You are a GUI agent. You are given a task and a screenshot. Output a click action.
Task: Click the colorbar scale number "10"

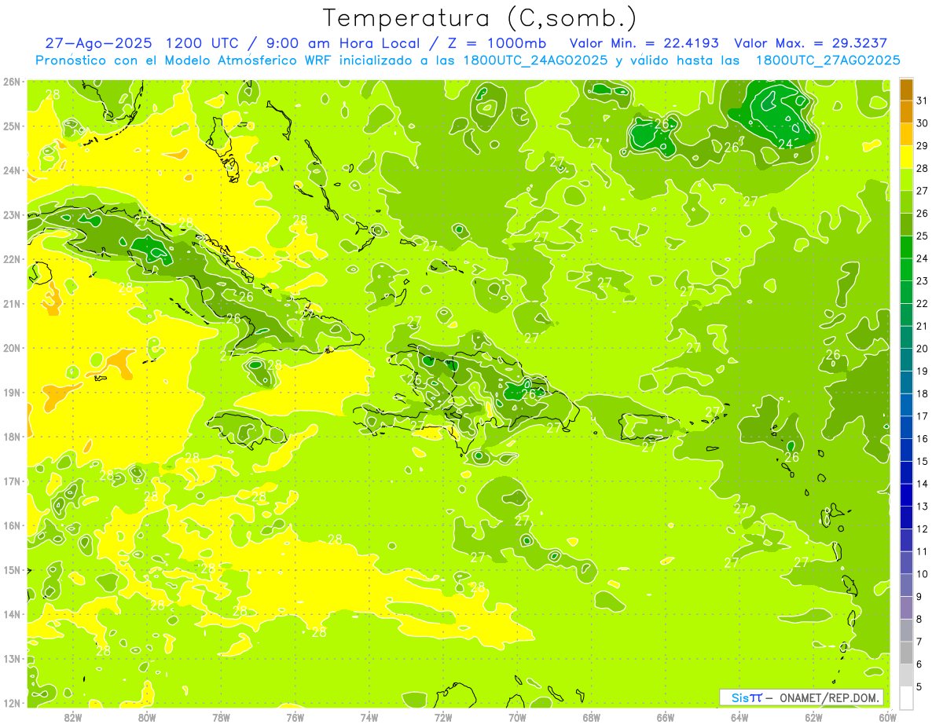(x=923, y=574)
